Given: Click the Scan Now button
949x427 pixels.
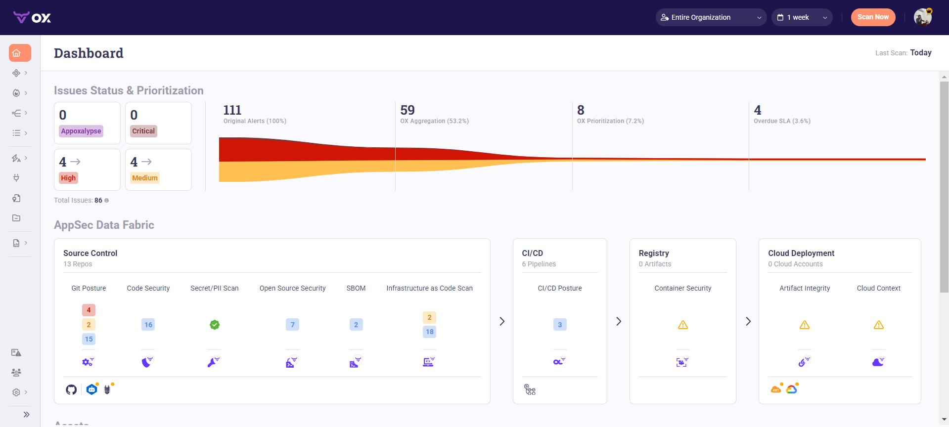Looking at the screenshot, I should point(873,17).
